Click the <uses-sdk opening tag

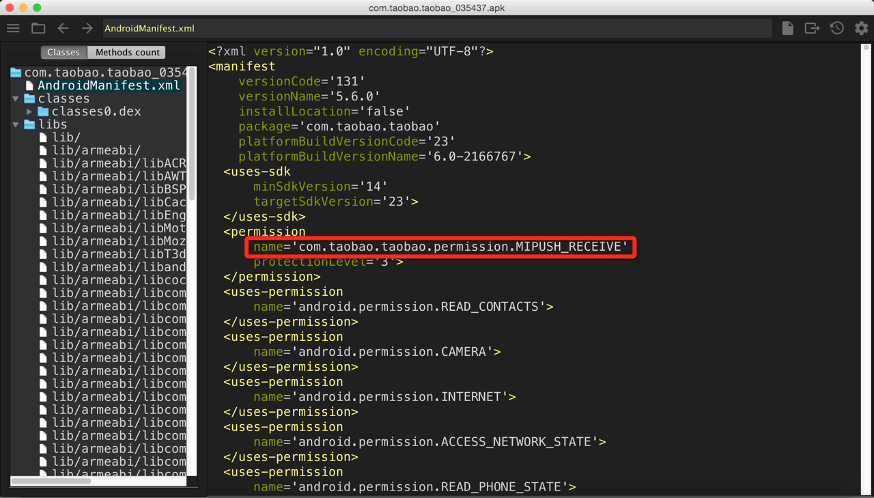pos(257,171)
